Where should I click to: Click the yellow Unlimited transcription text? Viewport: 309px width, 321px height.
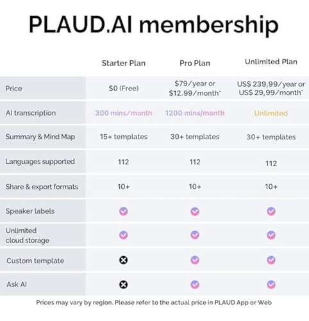[x=271, y=113]
